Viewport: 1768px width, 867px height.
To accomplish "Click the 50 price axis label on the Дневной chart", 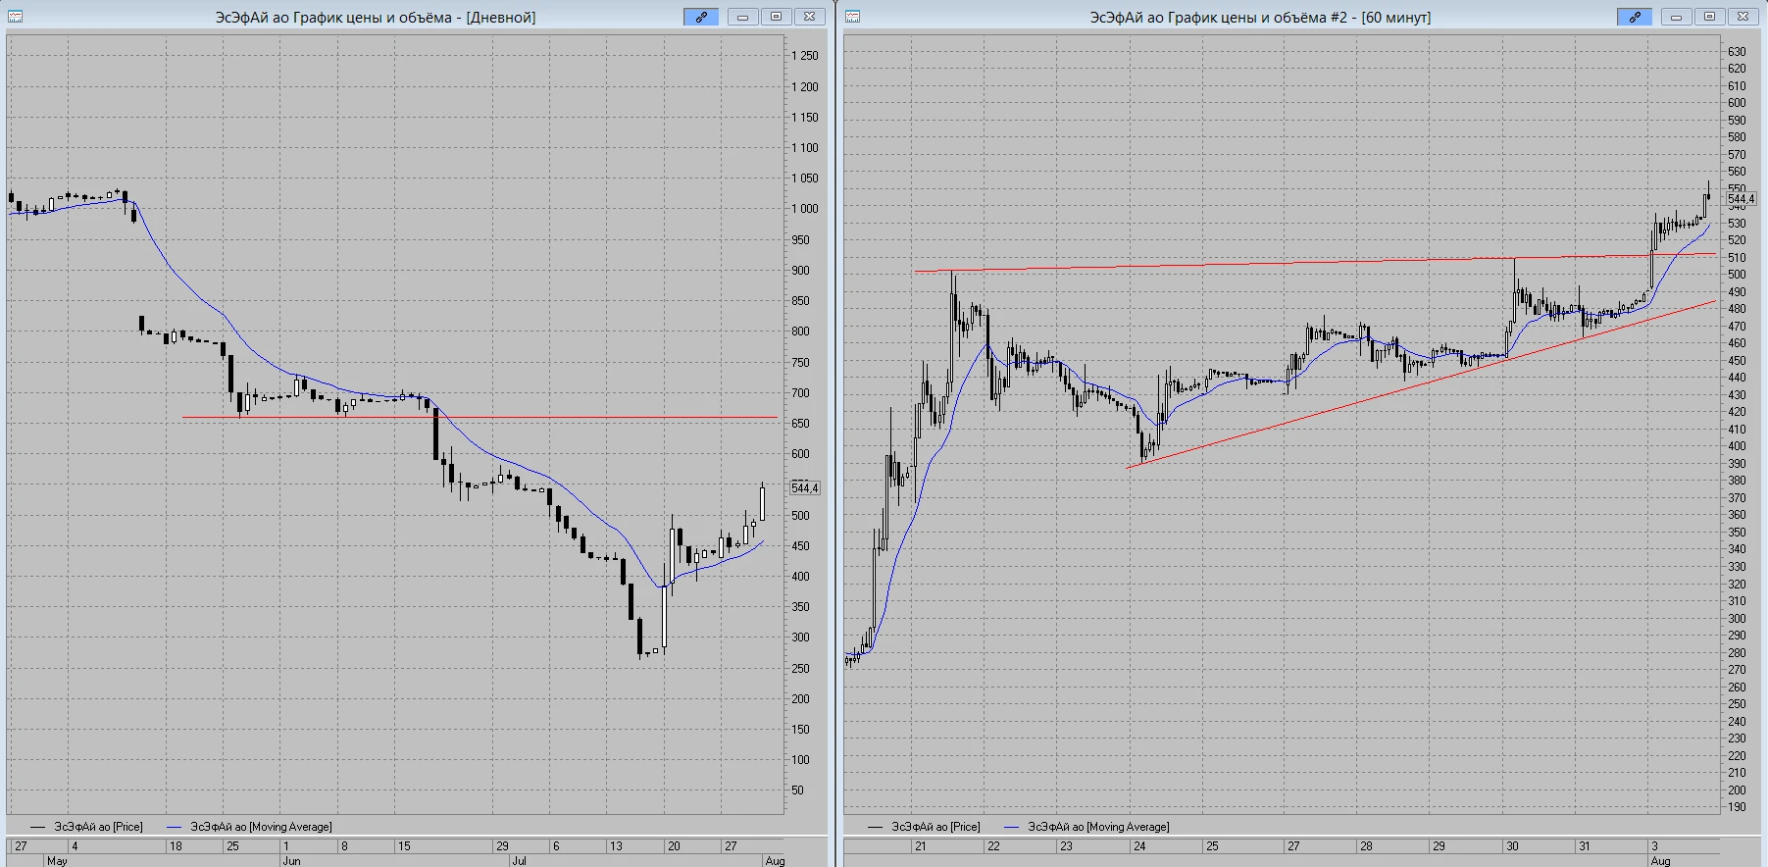I will point(798,790).
